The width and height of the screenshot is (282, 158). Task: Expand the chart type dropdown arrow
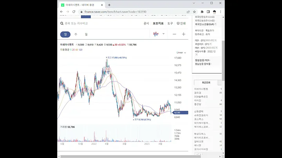(x=163, y=34)
